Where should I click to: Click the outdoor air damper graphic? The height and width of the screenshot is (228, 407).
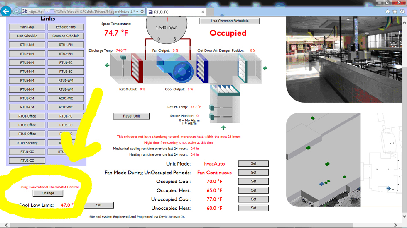click(243, 68)
